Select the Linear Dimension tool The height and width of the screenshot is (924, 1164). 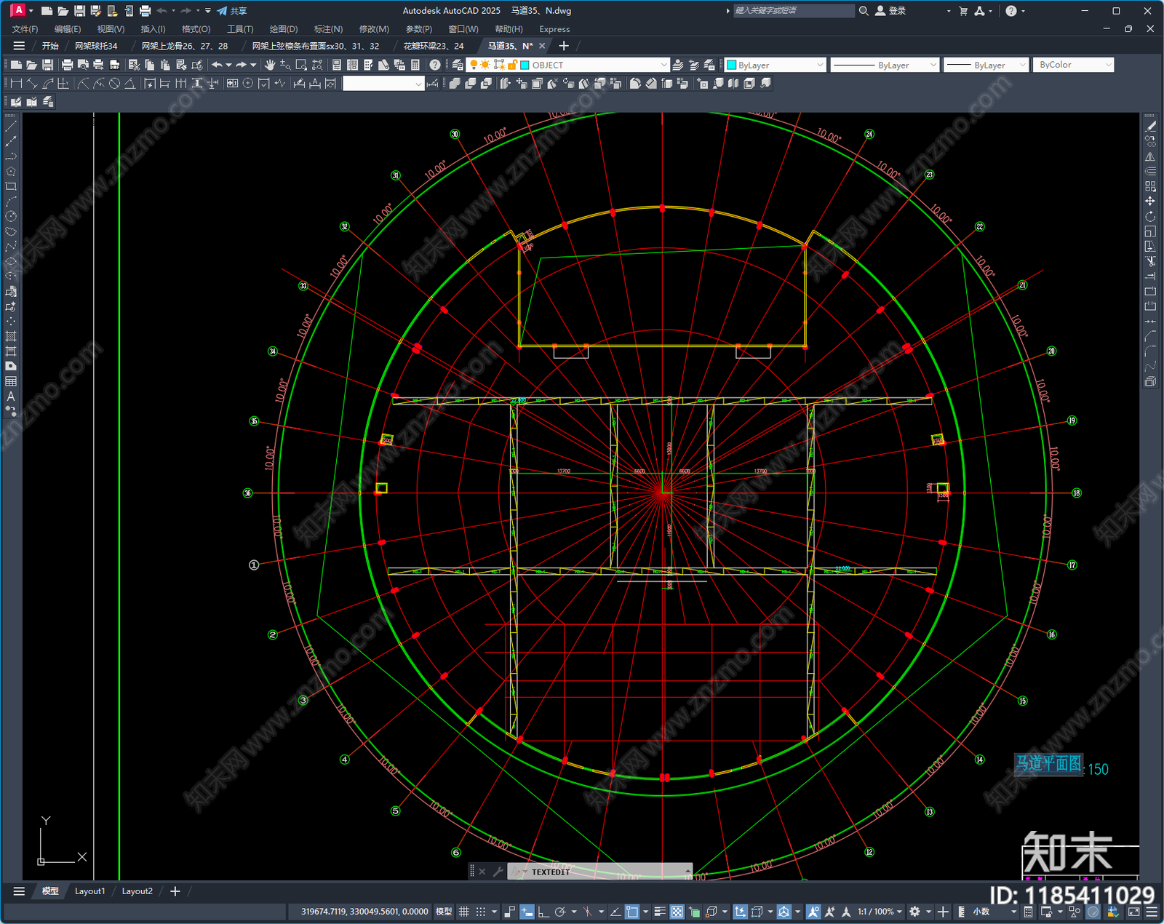[16, 84]
